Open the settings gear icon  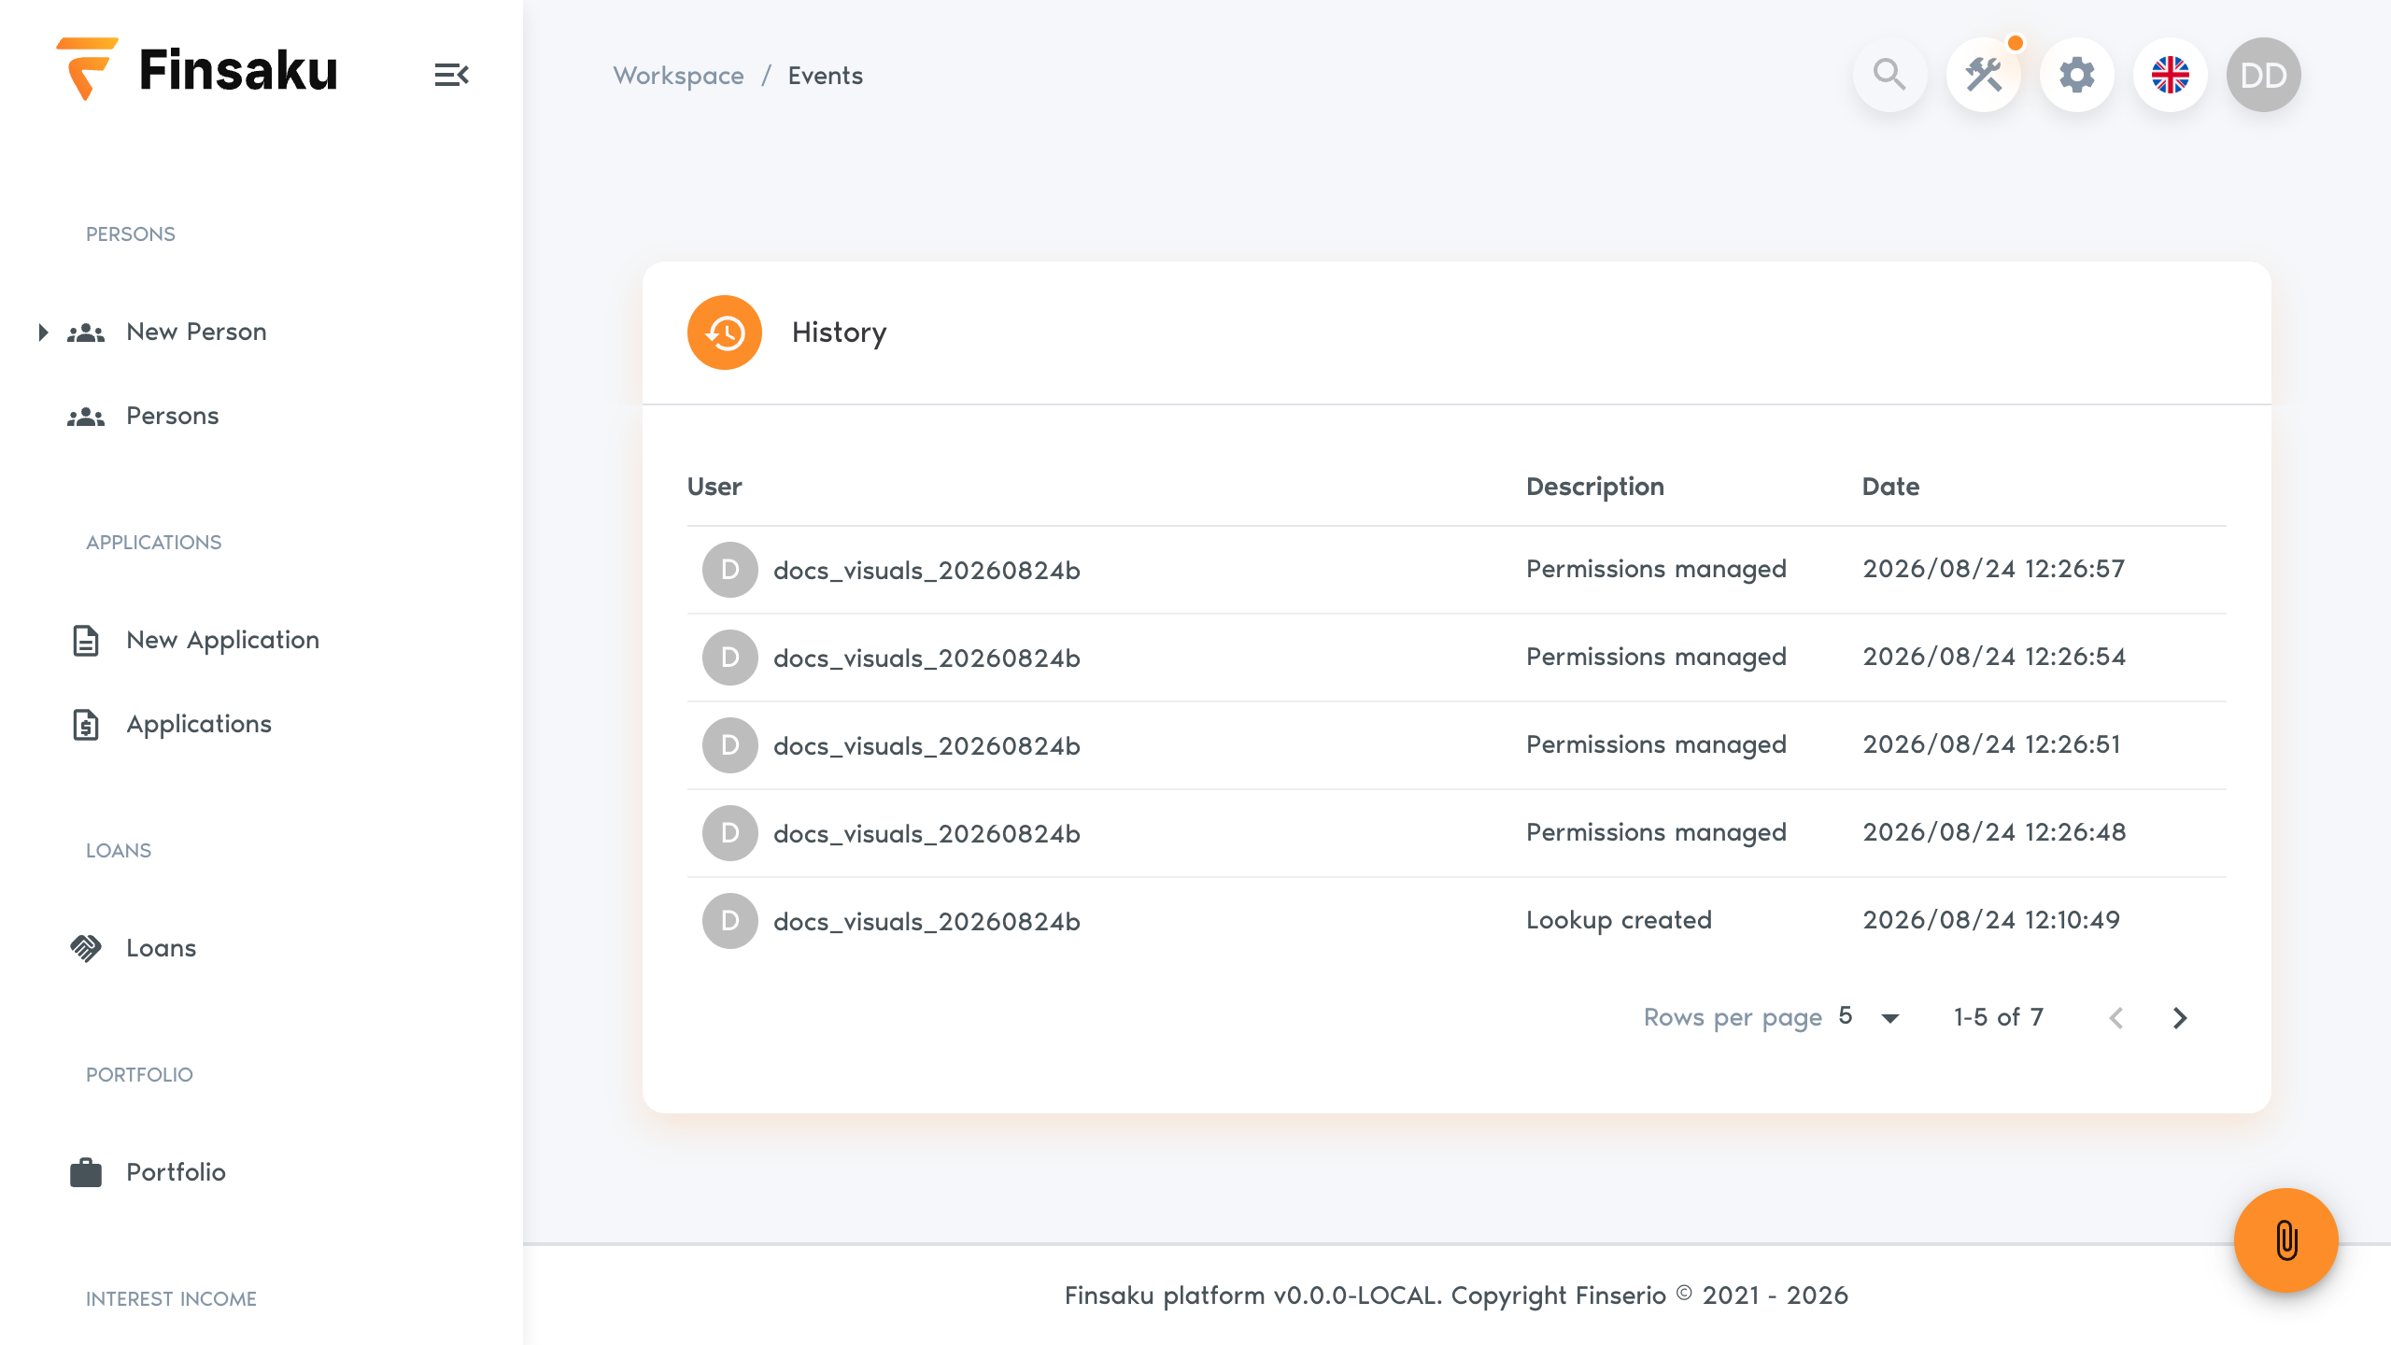[x=2076, y=75]
